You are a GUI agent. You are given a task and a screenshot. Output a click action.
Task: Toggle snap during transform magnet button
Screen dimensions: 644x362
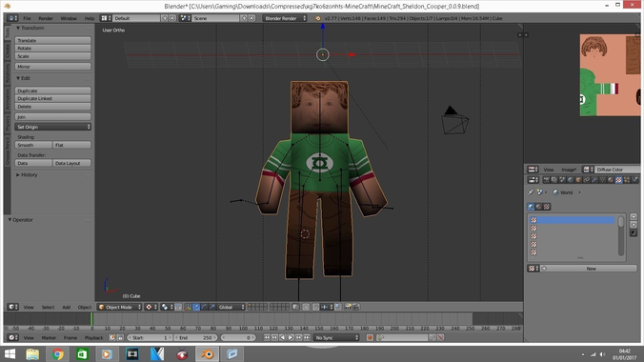pyautogui.click(x=315, y=307)
